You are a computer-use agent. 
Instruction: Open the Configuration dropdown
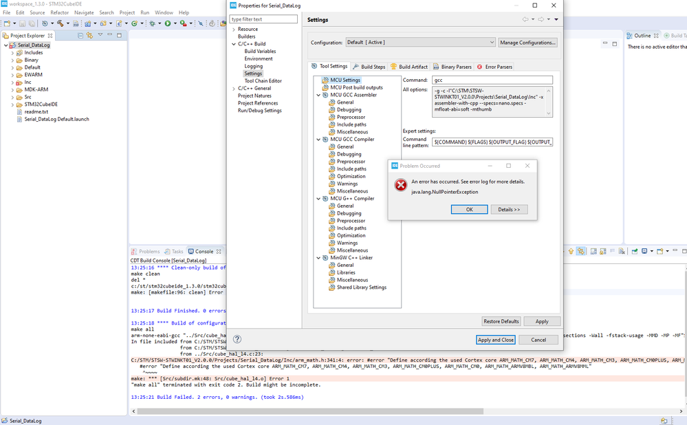pos(421,43)
